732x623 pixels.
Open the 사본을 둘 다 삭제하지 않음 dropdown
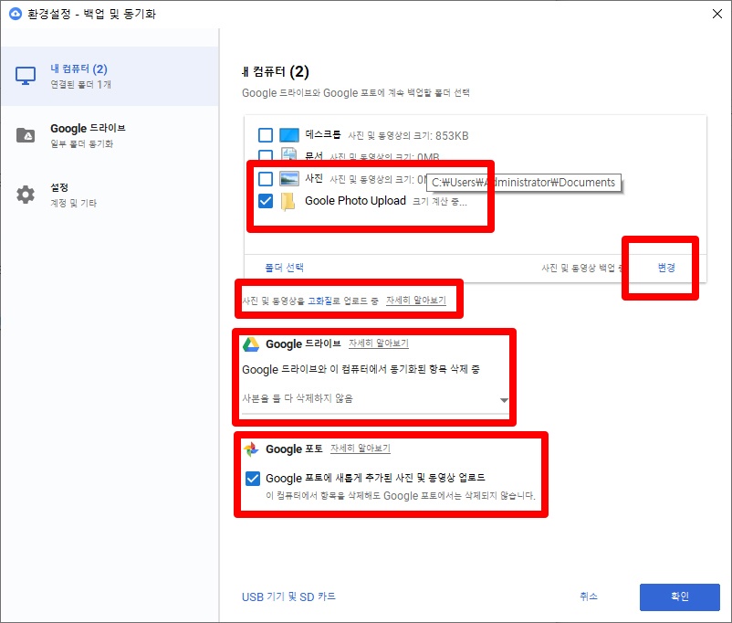(375, 399)
